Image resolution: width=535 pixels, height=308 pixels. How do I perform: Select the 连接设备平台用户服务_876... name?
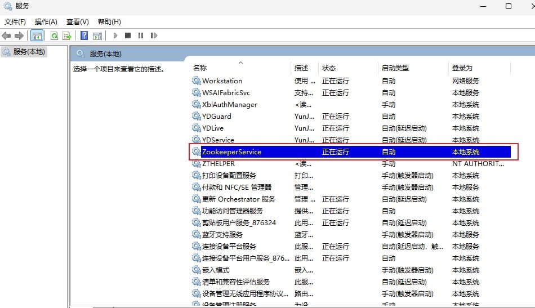click(246, 258)
